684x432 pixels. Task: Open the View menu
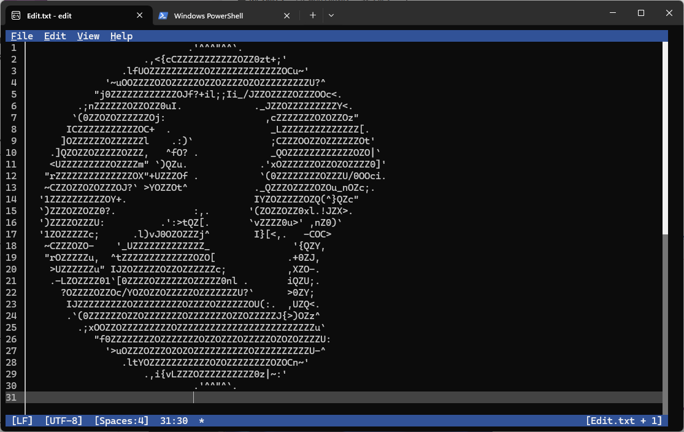(x=88, y=36)
